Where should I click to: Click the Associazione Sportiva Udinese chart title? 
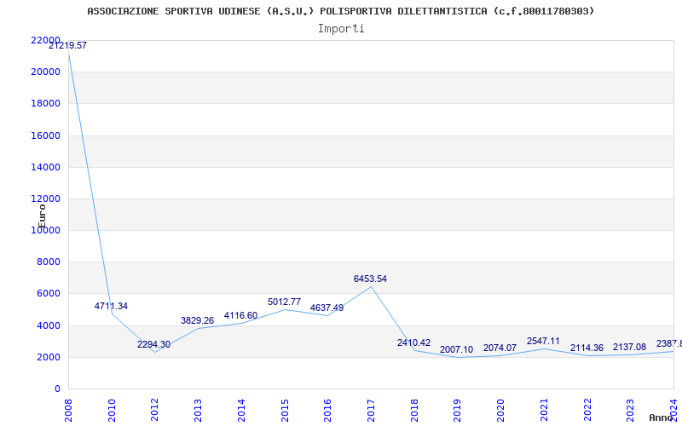click(x=341, y=11)
